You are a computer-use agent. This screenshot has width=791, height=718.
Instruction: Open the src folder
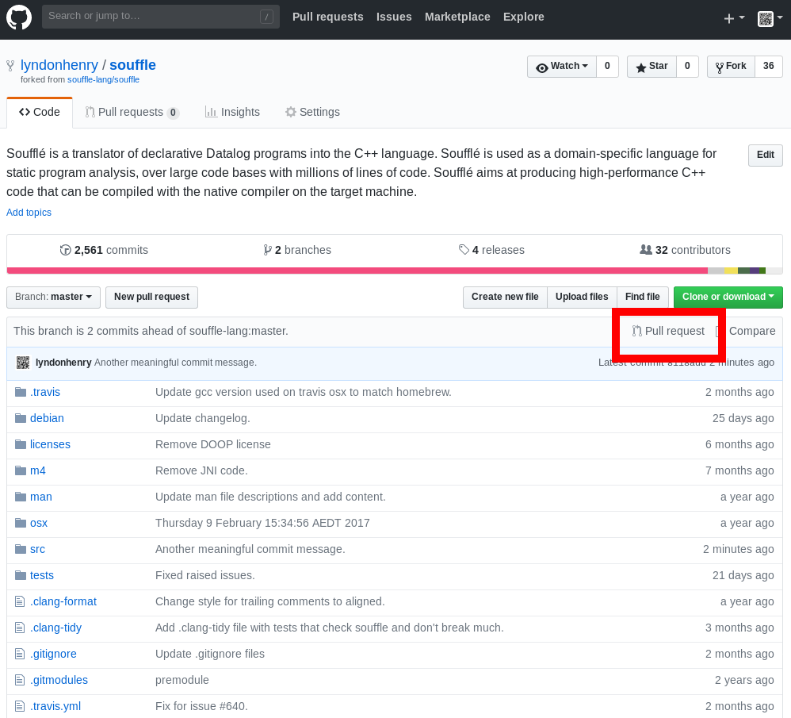click(37, 549)
